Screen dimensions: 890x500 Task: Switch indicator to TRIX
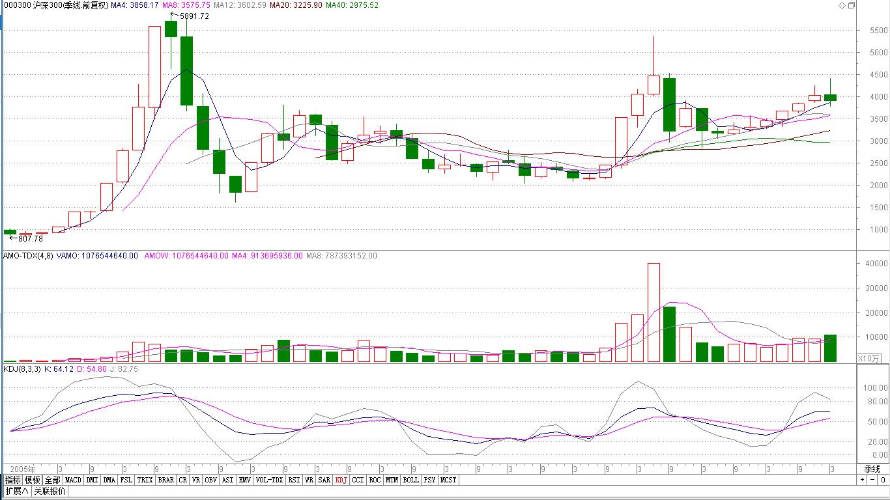tap(145, 480)
